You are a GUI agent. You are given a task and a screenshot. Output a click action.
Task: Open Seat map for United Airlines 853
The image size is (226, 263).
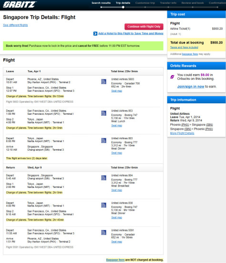point(117,126)
